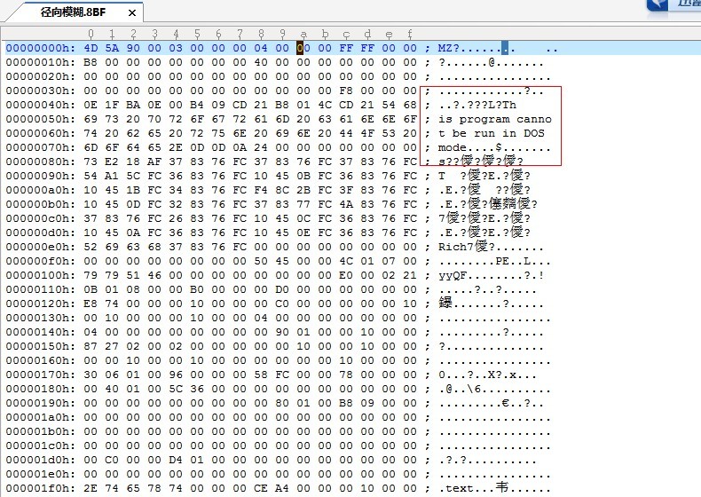This screenshot has height=497, width=701.
Task: Click the MZ ASCII text in first row
Action: click(x=445, y=48)
